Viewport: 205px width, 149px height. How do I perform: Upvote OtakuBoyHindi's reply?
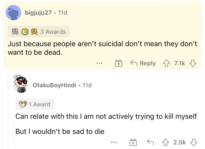tap(166, 142)
